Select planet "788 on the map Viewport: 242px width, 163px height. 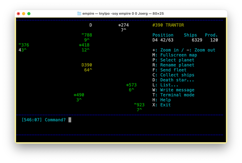(87, 35)
